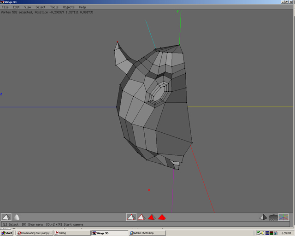295x236 pixels.
Task: Activate face selection mode pyramid
Action: (152, 218)
